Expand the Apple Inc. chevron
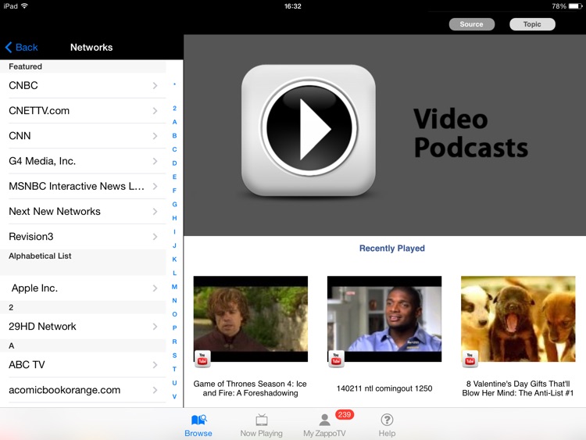586x440 pixels. click(x=155, y=288)
